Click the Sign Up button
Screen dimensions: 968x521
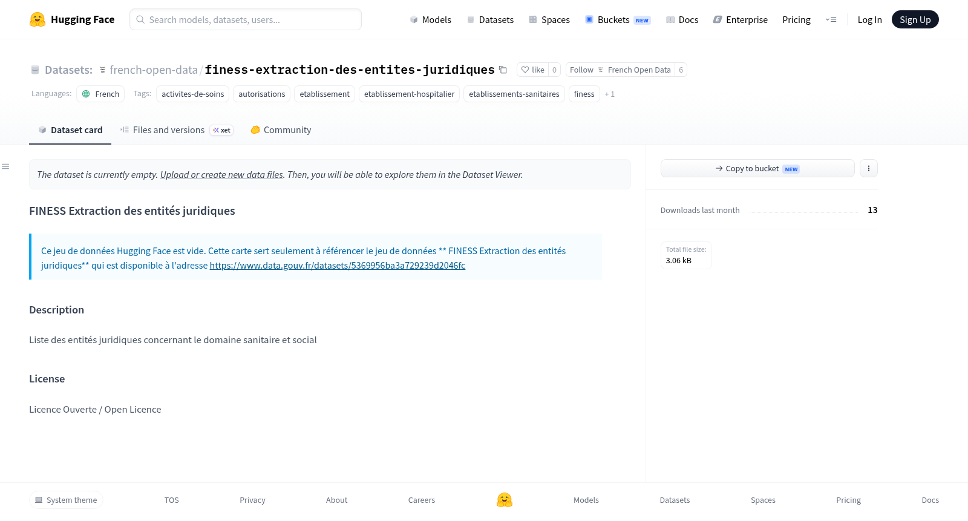[915, 19]
